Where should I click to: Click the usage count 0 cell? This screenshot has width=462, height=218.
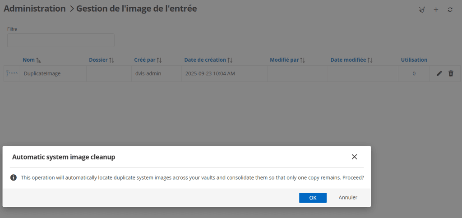click(x=414, y=73)
